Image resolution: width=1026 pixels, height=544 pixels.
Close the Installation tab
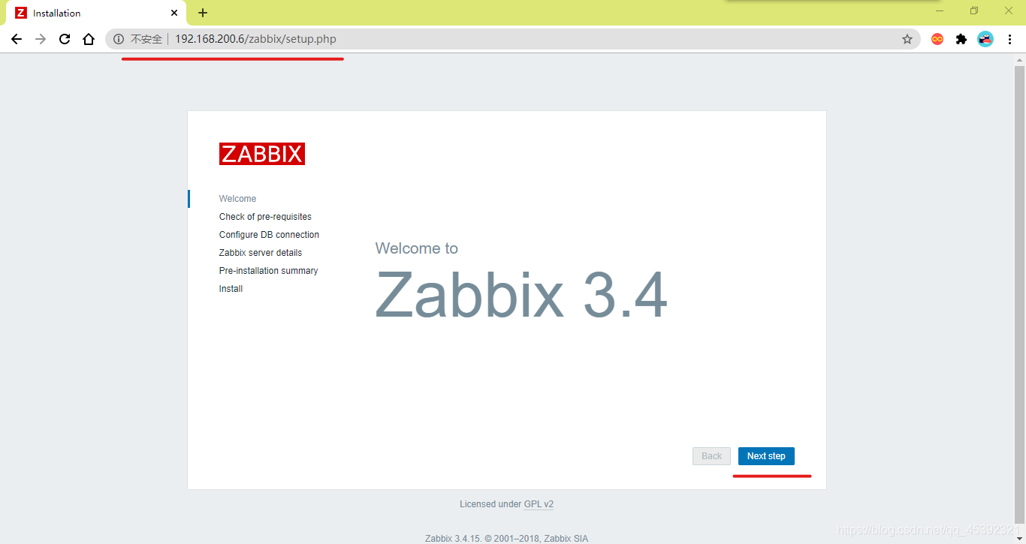174,13
